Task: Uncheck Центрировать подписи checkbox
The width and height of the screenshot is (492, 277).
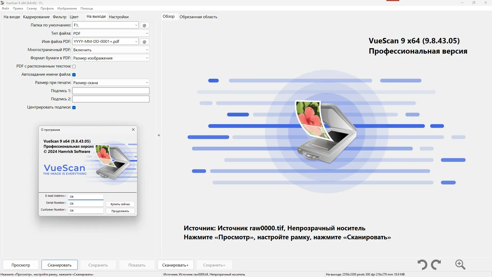Action: pos(74,107)
